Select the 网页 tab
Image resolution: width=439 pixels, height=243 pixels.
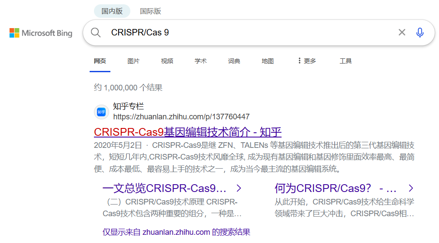pos(100,61)
